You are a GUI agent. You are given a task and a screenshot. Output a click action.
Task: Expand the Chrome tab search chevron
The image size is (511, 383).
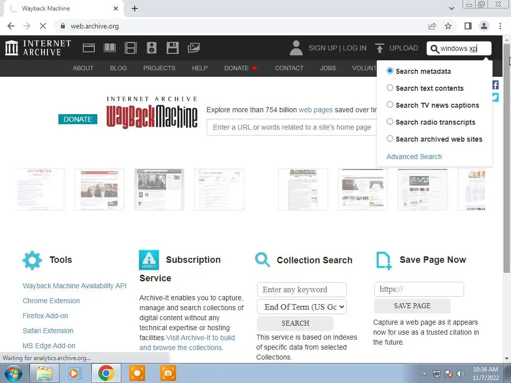[x=451, y=8]
